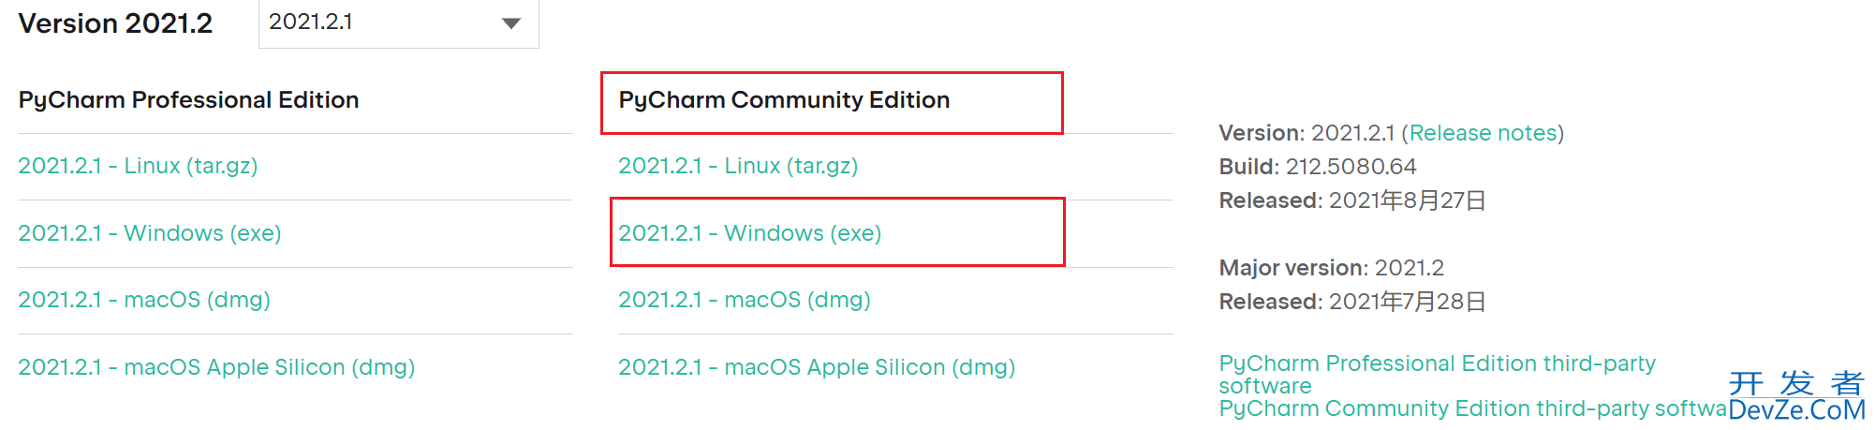The height and width of the screenshot is (430, 1875).
Task: Click the PyCharm Community Edition heading
Action: [784, 100]
